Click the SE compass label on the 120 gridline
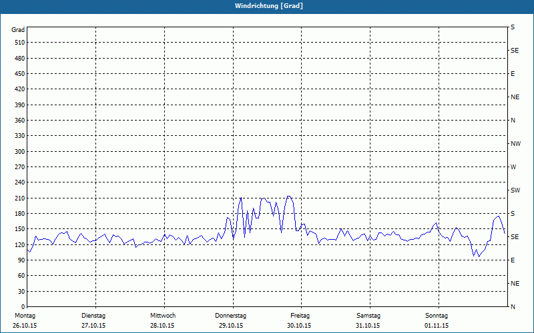The width and height of the screenshot is (534, 333). (515, 237)
